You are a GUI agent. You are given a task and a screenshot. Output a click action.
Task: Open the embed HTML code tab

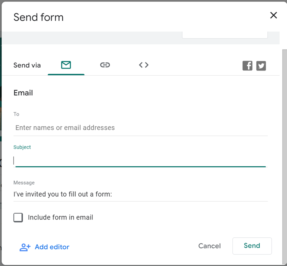[x=144, y=65]
